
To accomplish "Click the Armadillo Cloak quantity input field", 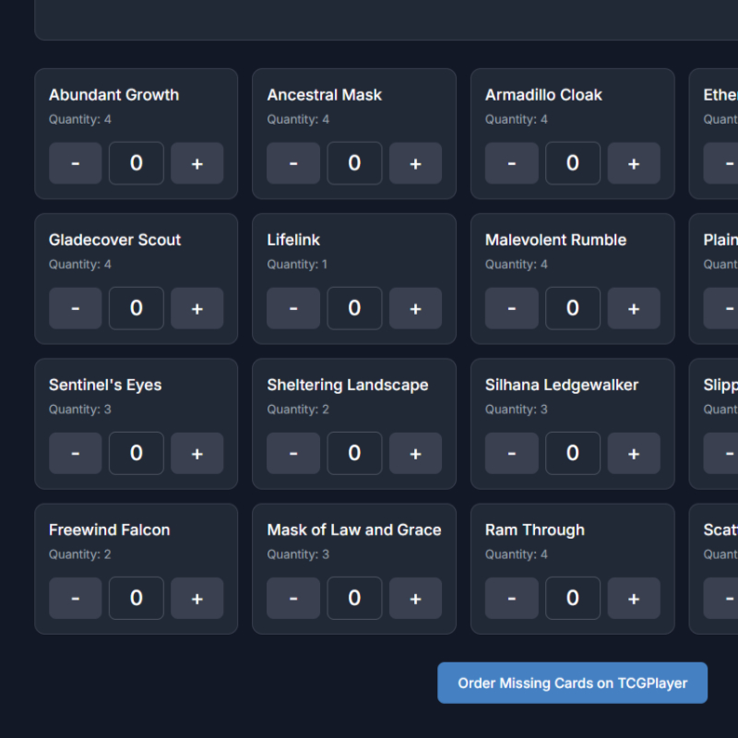I will pos(572,163).
